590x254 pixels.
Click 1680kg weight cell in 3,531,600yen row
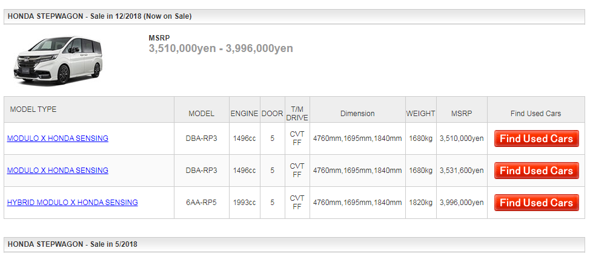420,171
